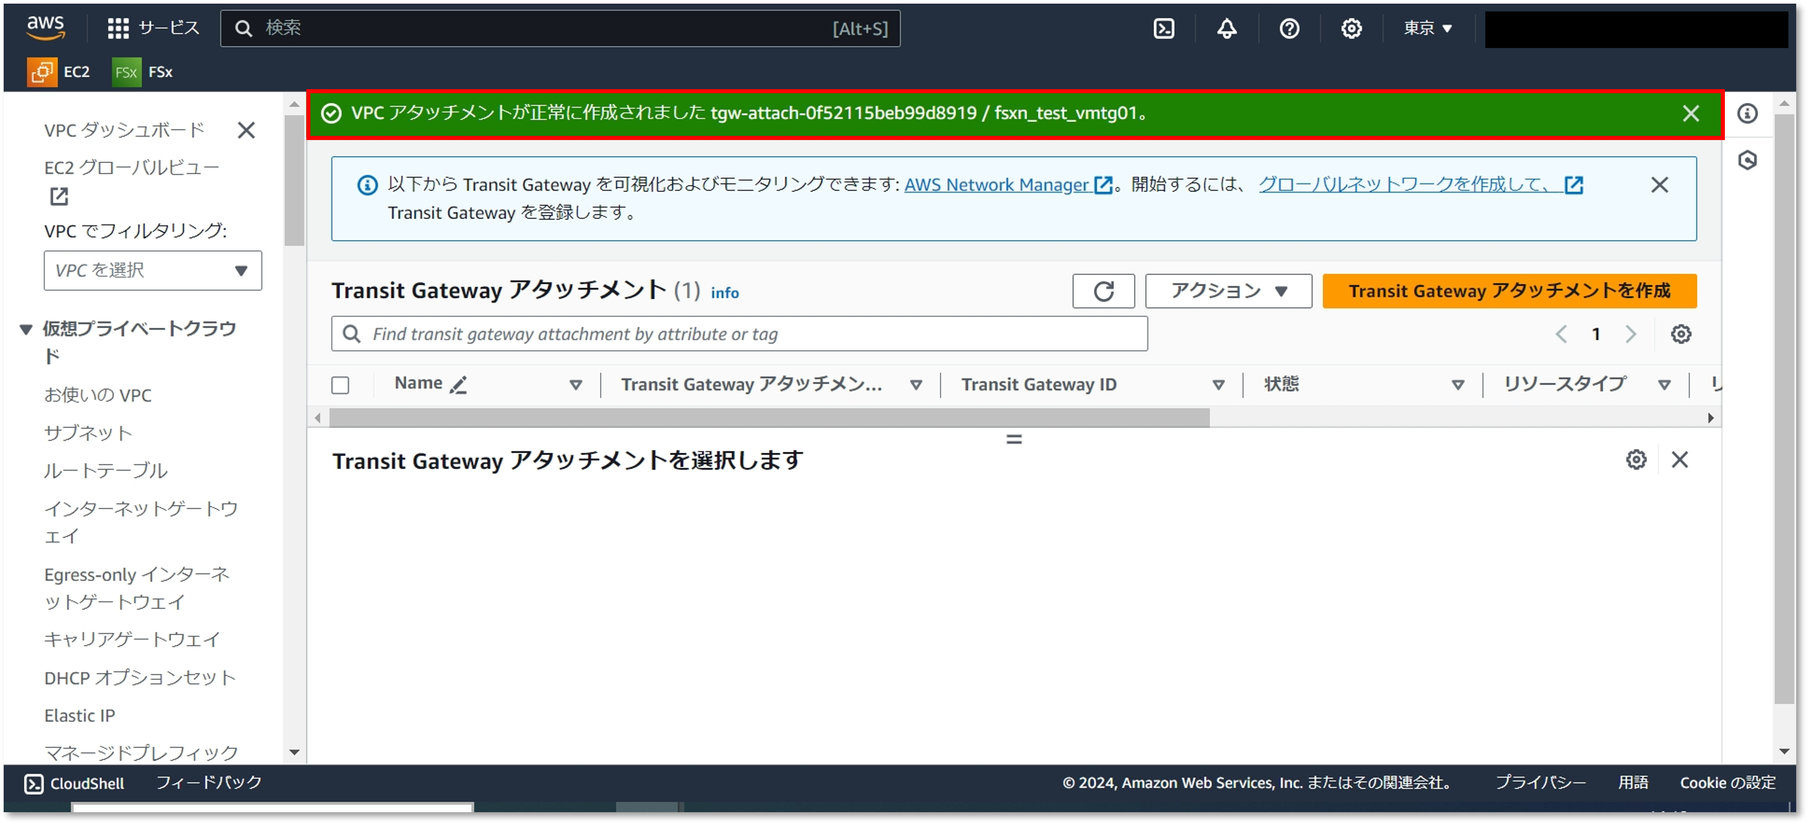This screenshot has height=824, width=1808.
Task: Click the table scroll right arrow
Action: pos(1711,418)
